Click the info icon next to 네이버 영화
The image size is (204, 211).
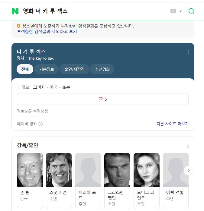click(x=40, y=124)
